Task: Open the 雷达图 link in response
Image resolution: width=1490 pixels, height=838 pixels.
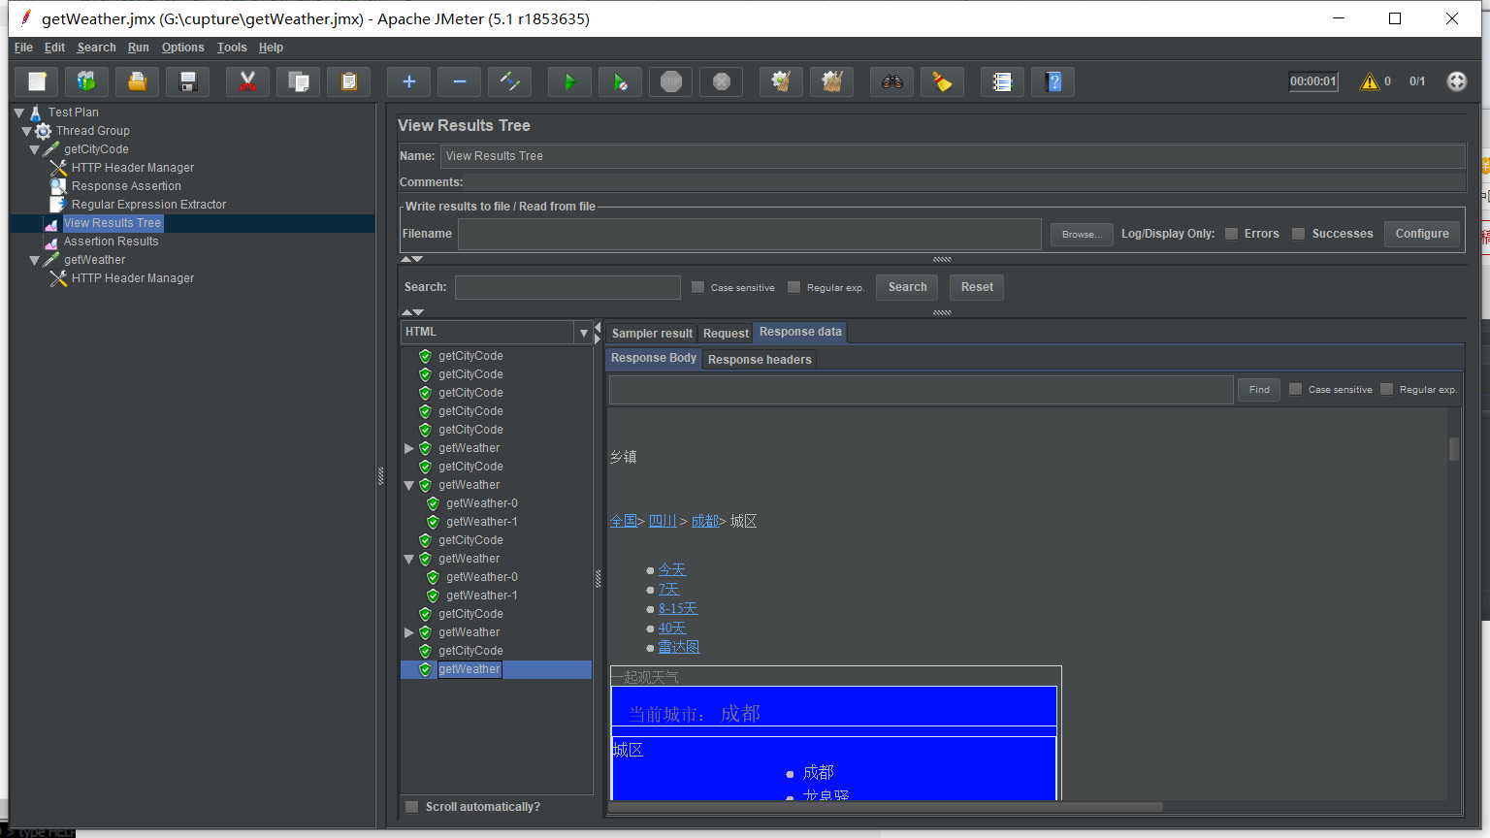Action: click(679, 647)
